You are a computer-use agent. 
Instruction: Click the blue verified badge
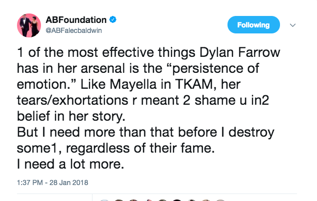(x=113, y=20)
